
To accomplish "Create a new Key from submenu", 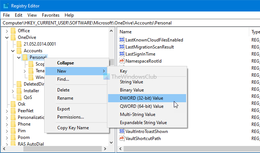I will coord(147,71).
